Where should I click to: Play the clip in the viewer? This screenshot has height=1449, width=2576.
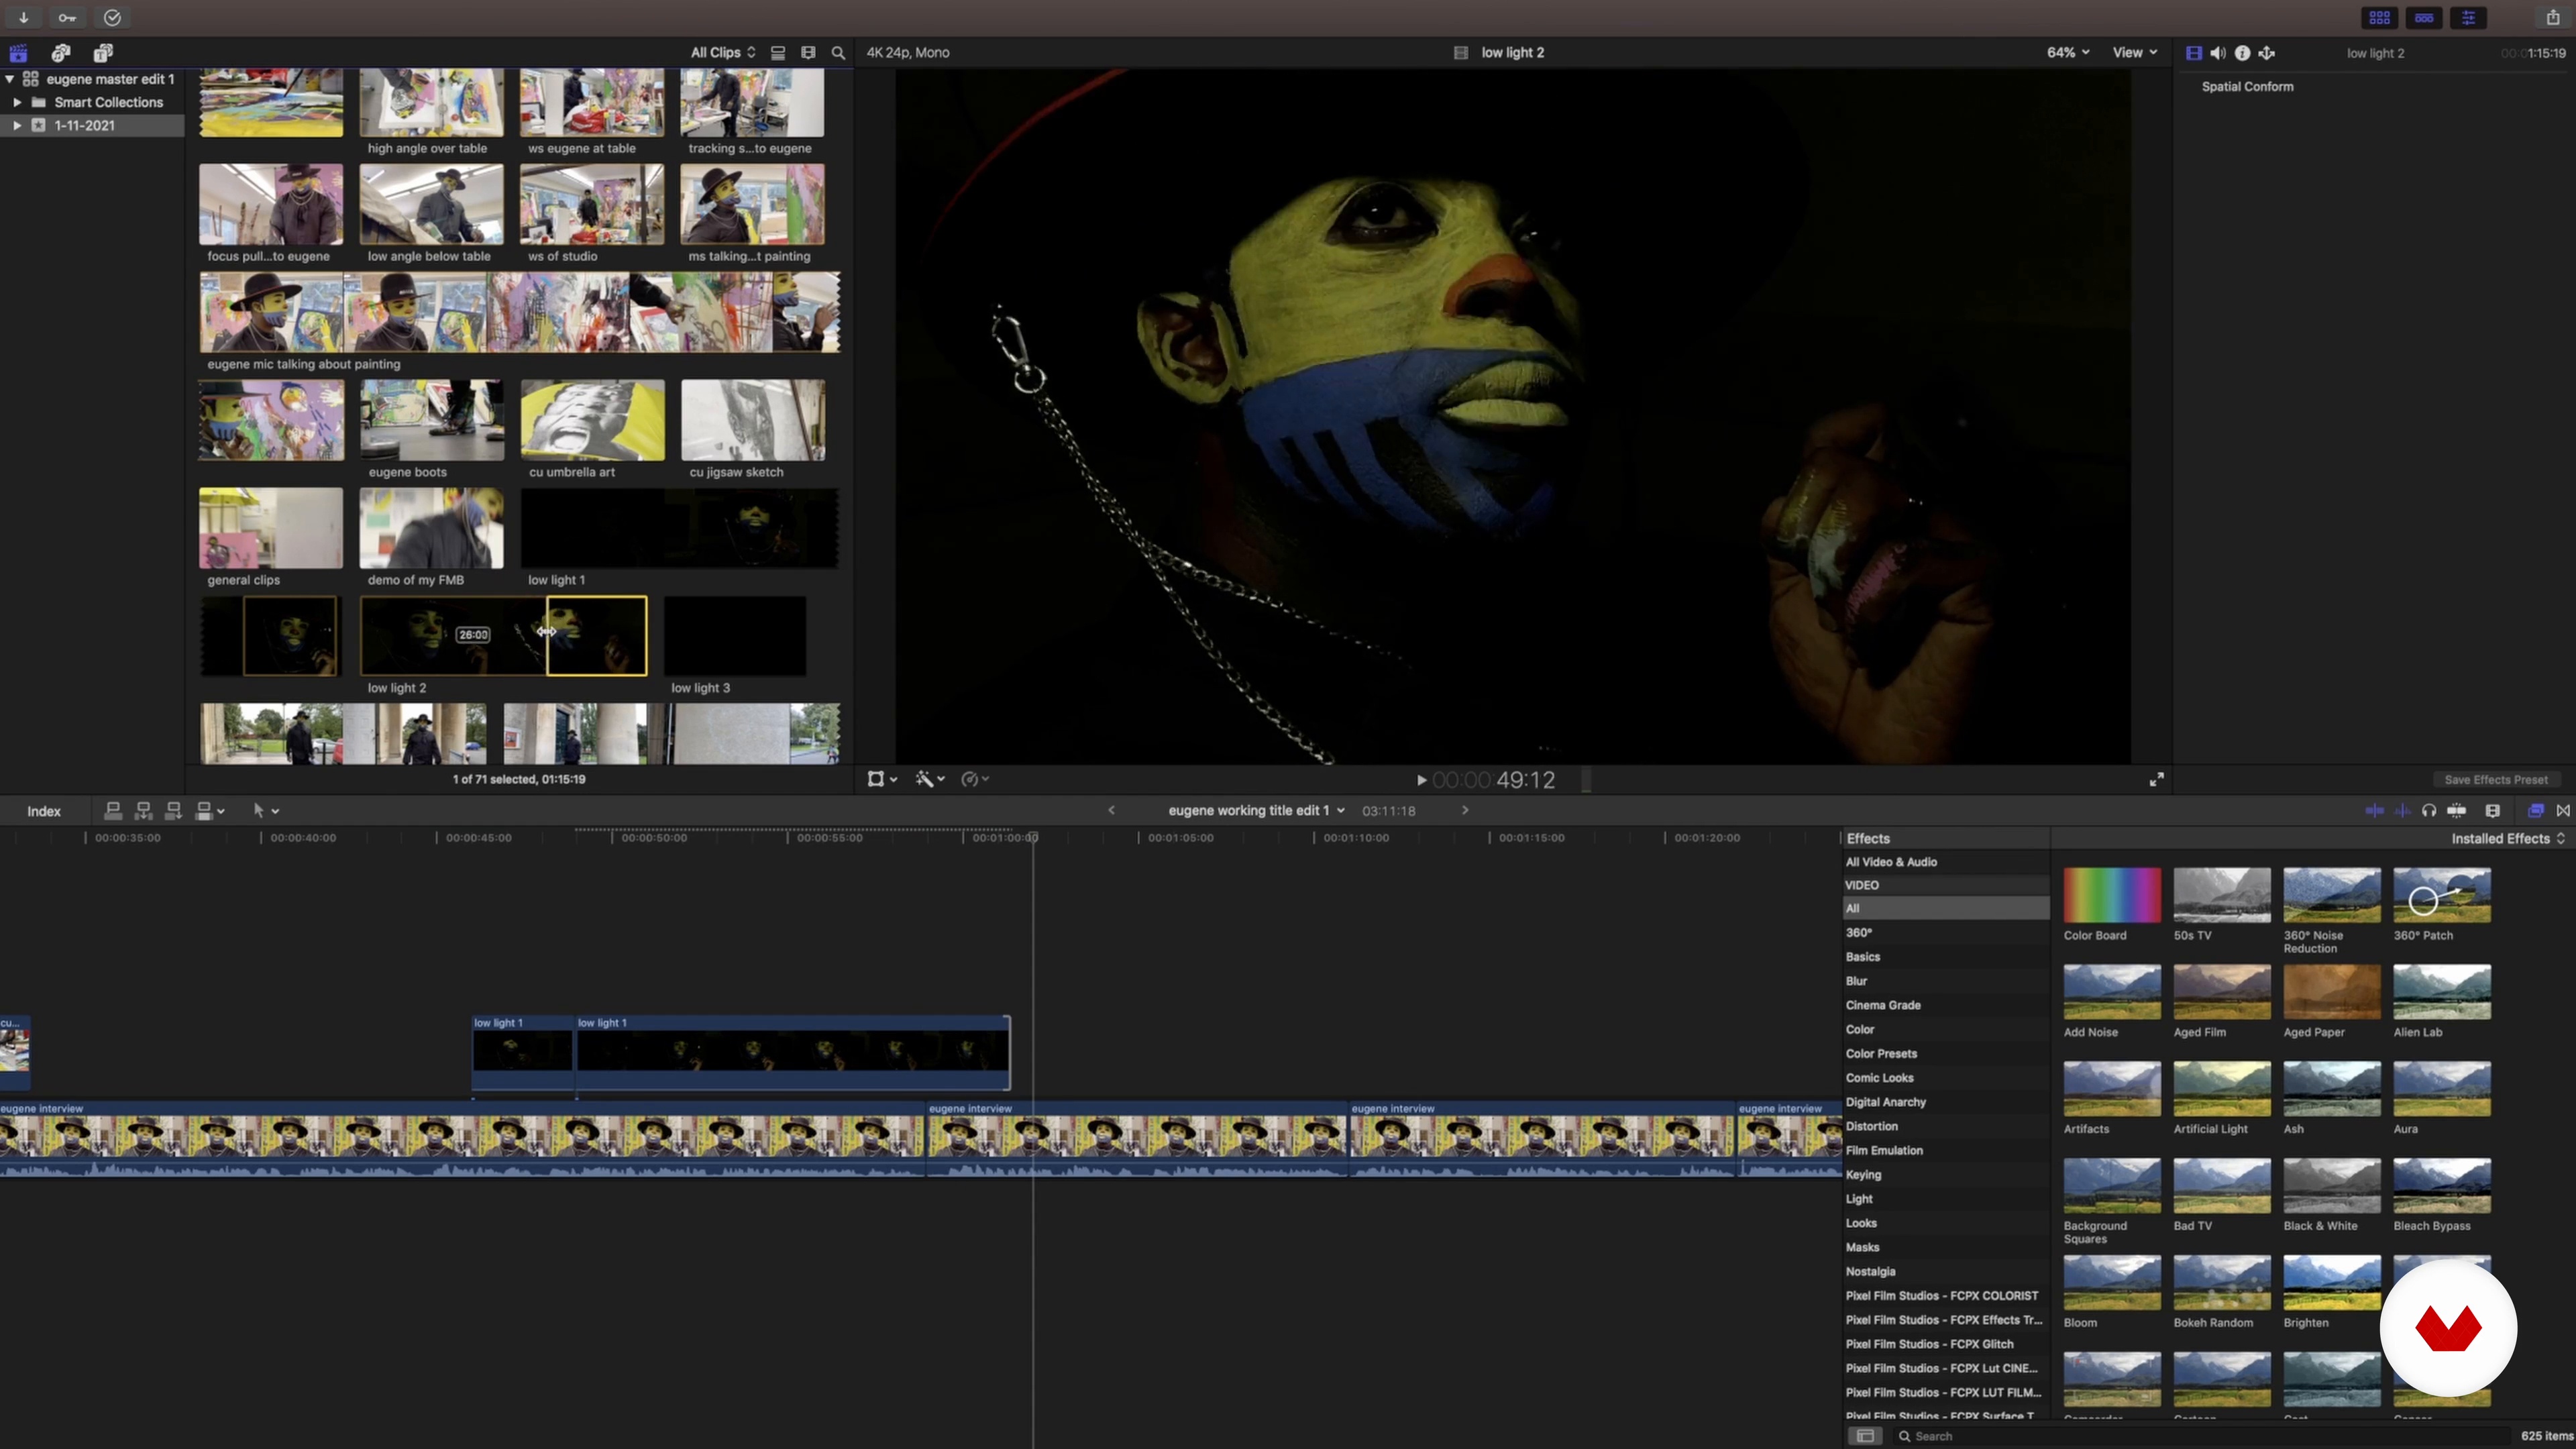1421,780
